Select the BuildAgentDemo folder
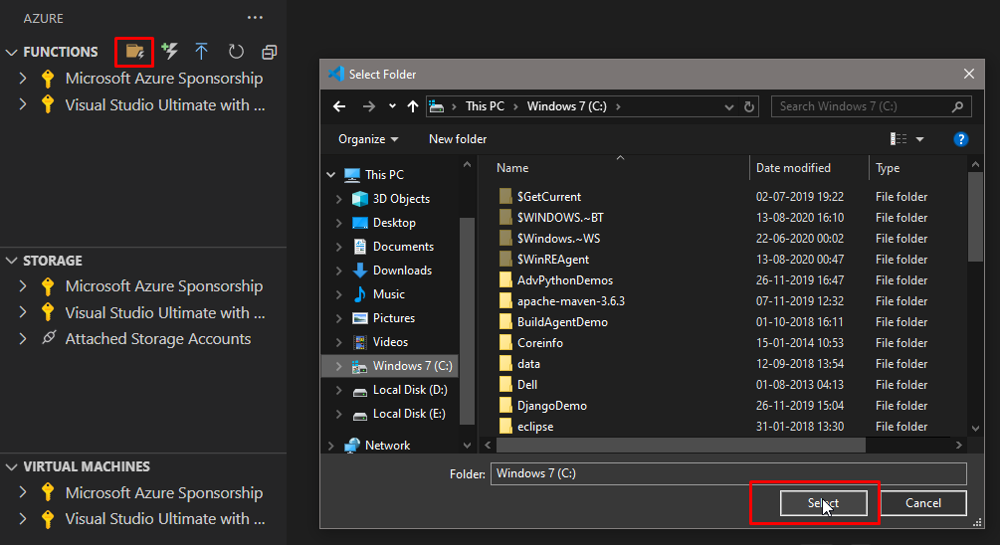This screenshot has height=545, width=1000. 562,322
